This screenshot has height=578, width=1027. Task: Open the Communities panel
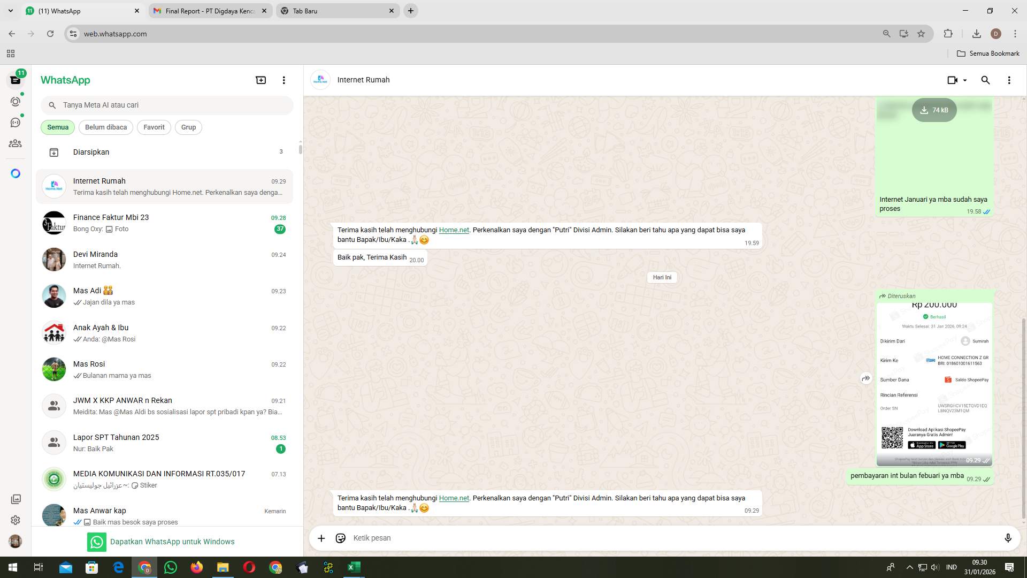click(x=16, y=143)
